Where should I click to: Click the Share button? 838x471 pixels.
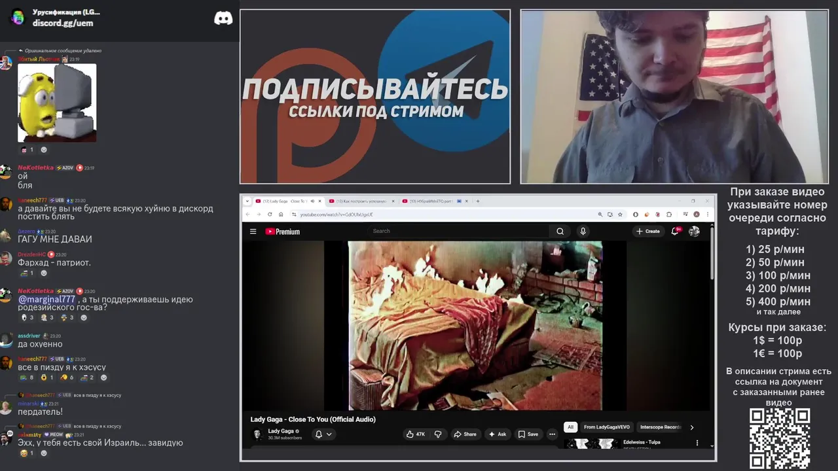tap(465, 434)
